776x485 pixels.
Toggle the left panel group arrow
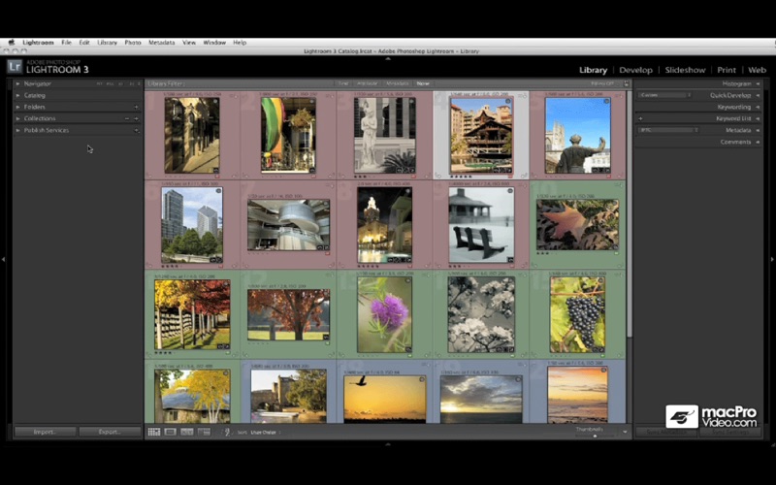tap(4, 259)
